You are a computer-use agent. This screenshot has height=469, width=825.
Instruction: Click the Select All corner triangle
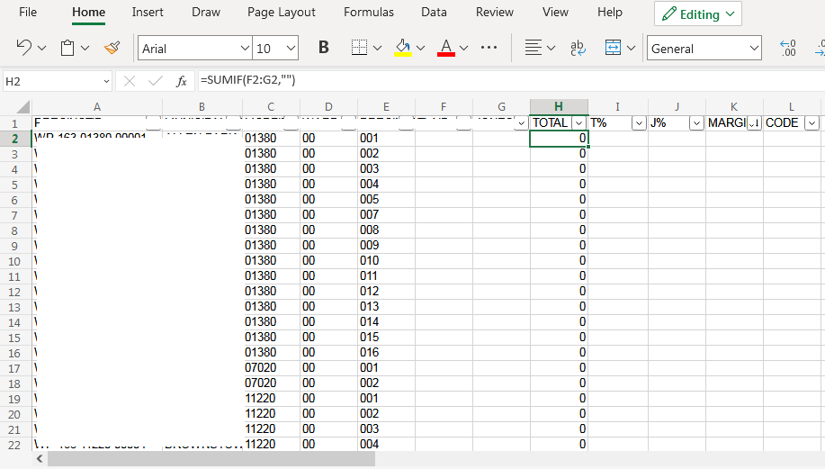[x=22, y=107]
